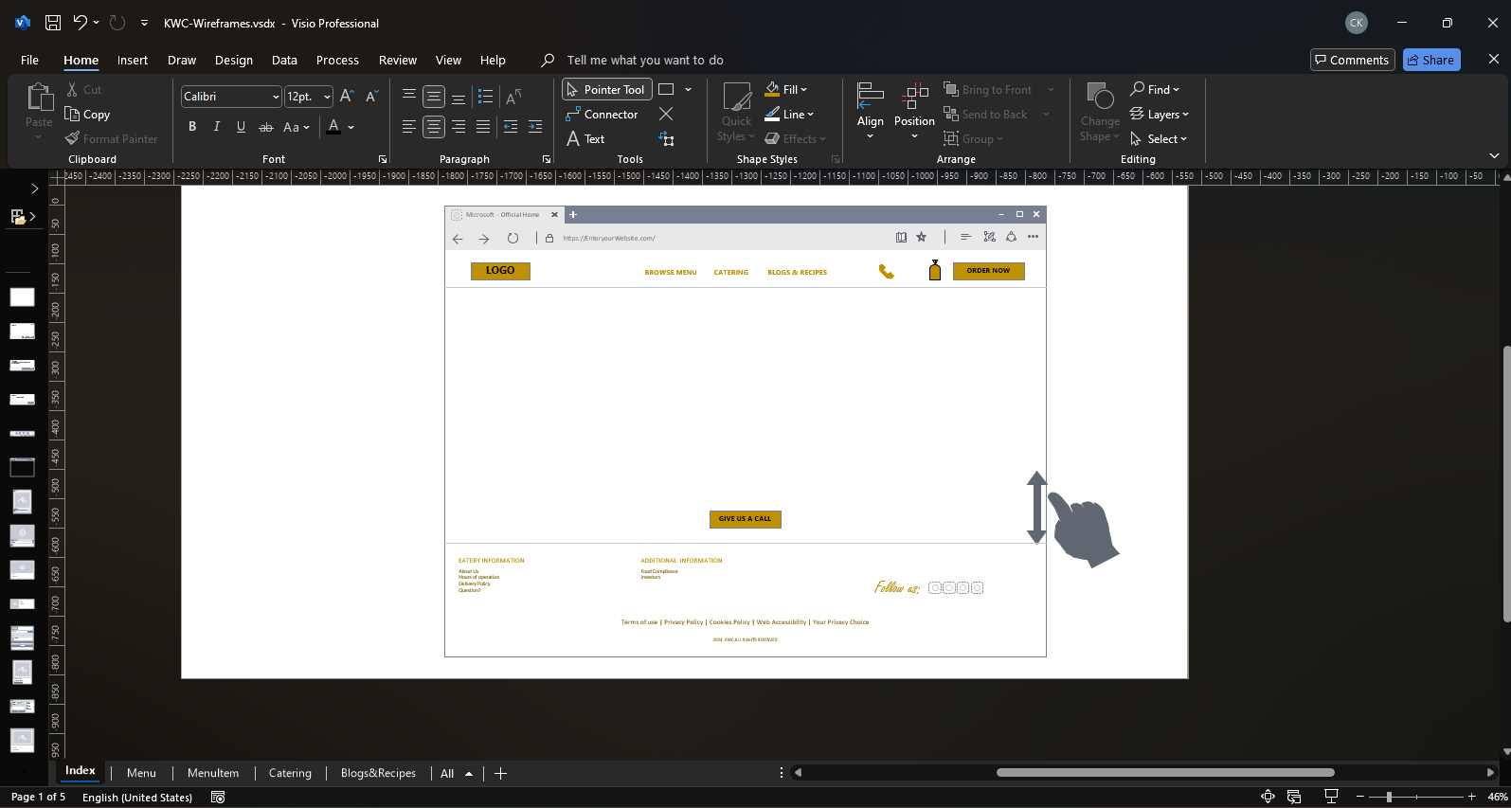Screen dimensions: 1511x808
Task: Click Decrease Font Size icon
Action: 371,96
